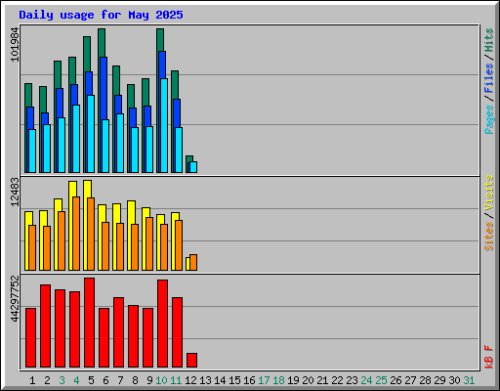Click day 21 on the x-axis
Image resolution: width=500 pixels, height=391 pixels.
tap(322, 380)
